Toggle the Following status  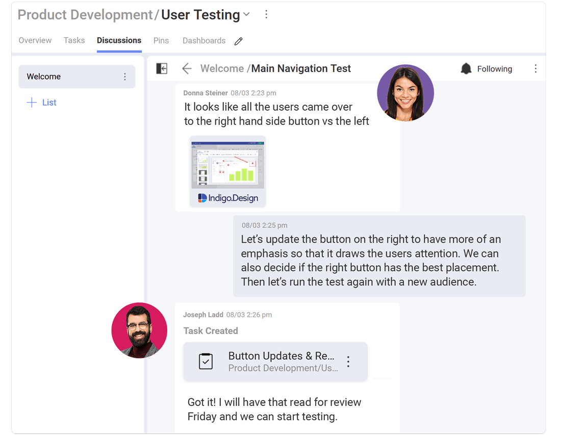coord(494,69)
